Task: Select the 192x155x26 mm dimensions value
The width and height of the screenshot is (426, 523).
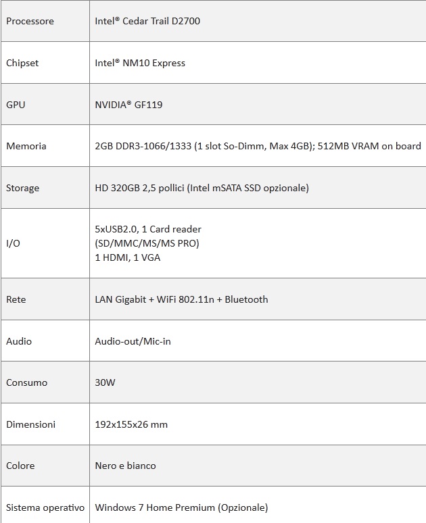Action: click(x=131, y=424)
